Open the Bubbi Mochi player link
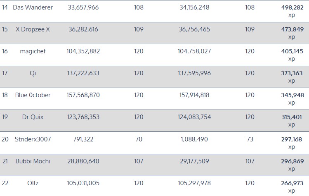309x196 pixels. (33, 161)
